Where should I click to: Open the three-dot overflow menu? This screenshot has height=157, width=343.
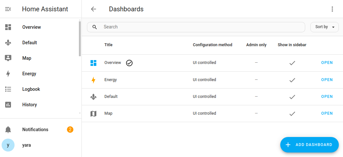[x=332, y=9]
